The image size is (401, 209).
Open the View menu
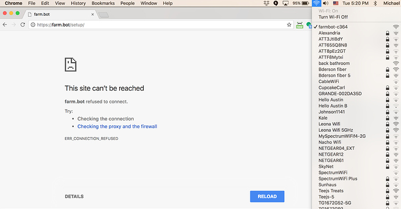point(60,3)
